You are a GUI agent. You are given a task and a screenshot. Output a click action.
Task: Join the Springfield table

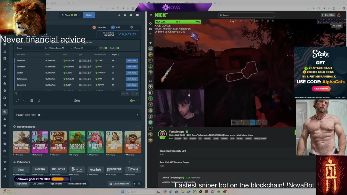click(x=132, y=85)
